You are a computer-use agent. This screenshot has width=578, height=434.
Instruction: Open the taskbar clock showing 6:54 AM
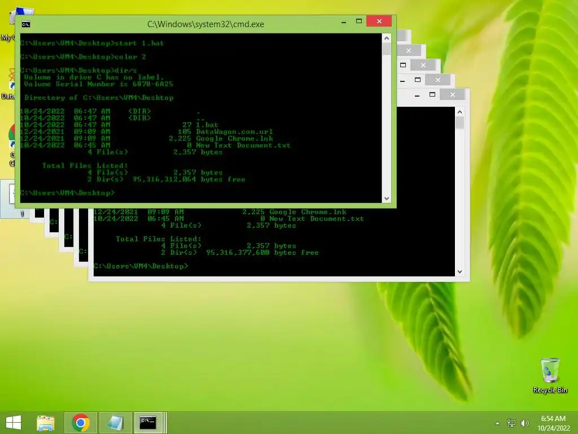tap(553, 423)
